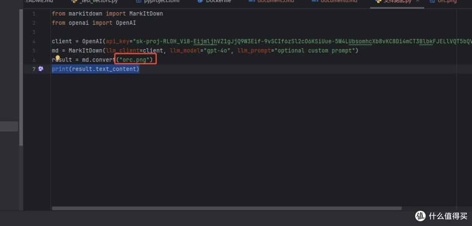Switch to the Dockerfile editor tab
472x226 pixels.
click(214, 1)
